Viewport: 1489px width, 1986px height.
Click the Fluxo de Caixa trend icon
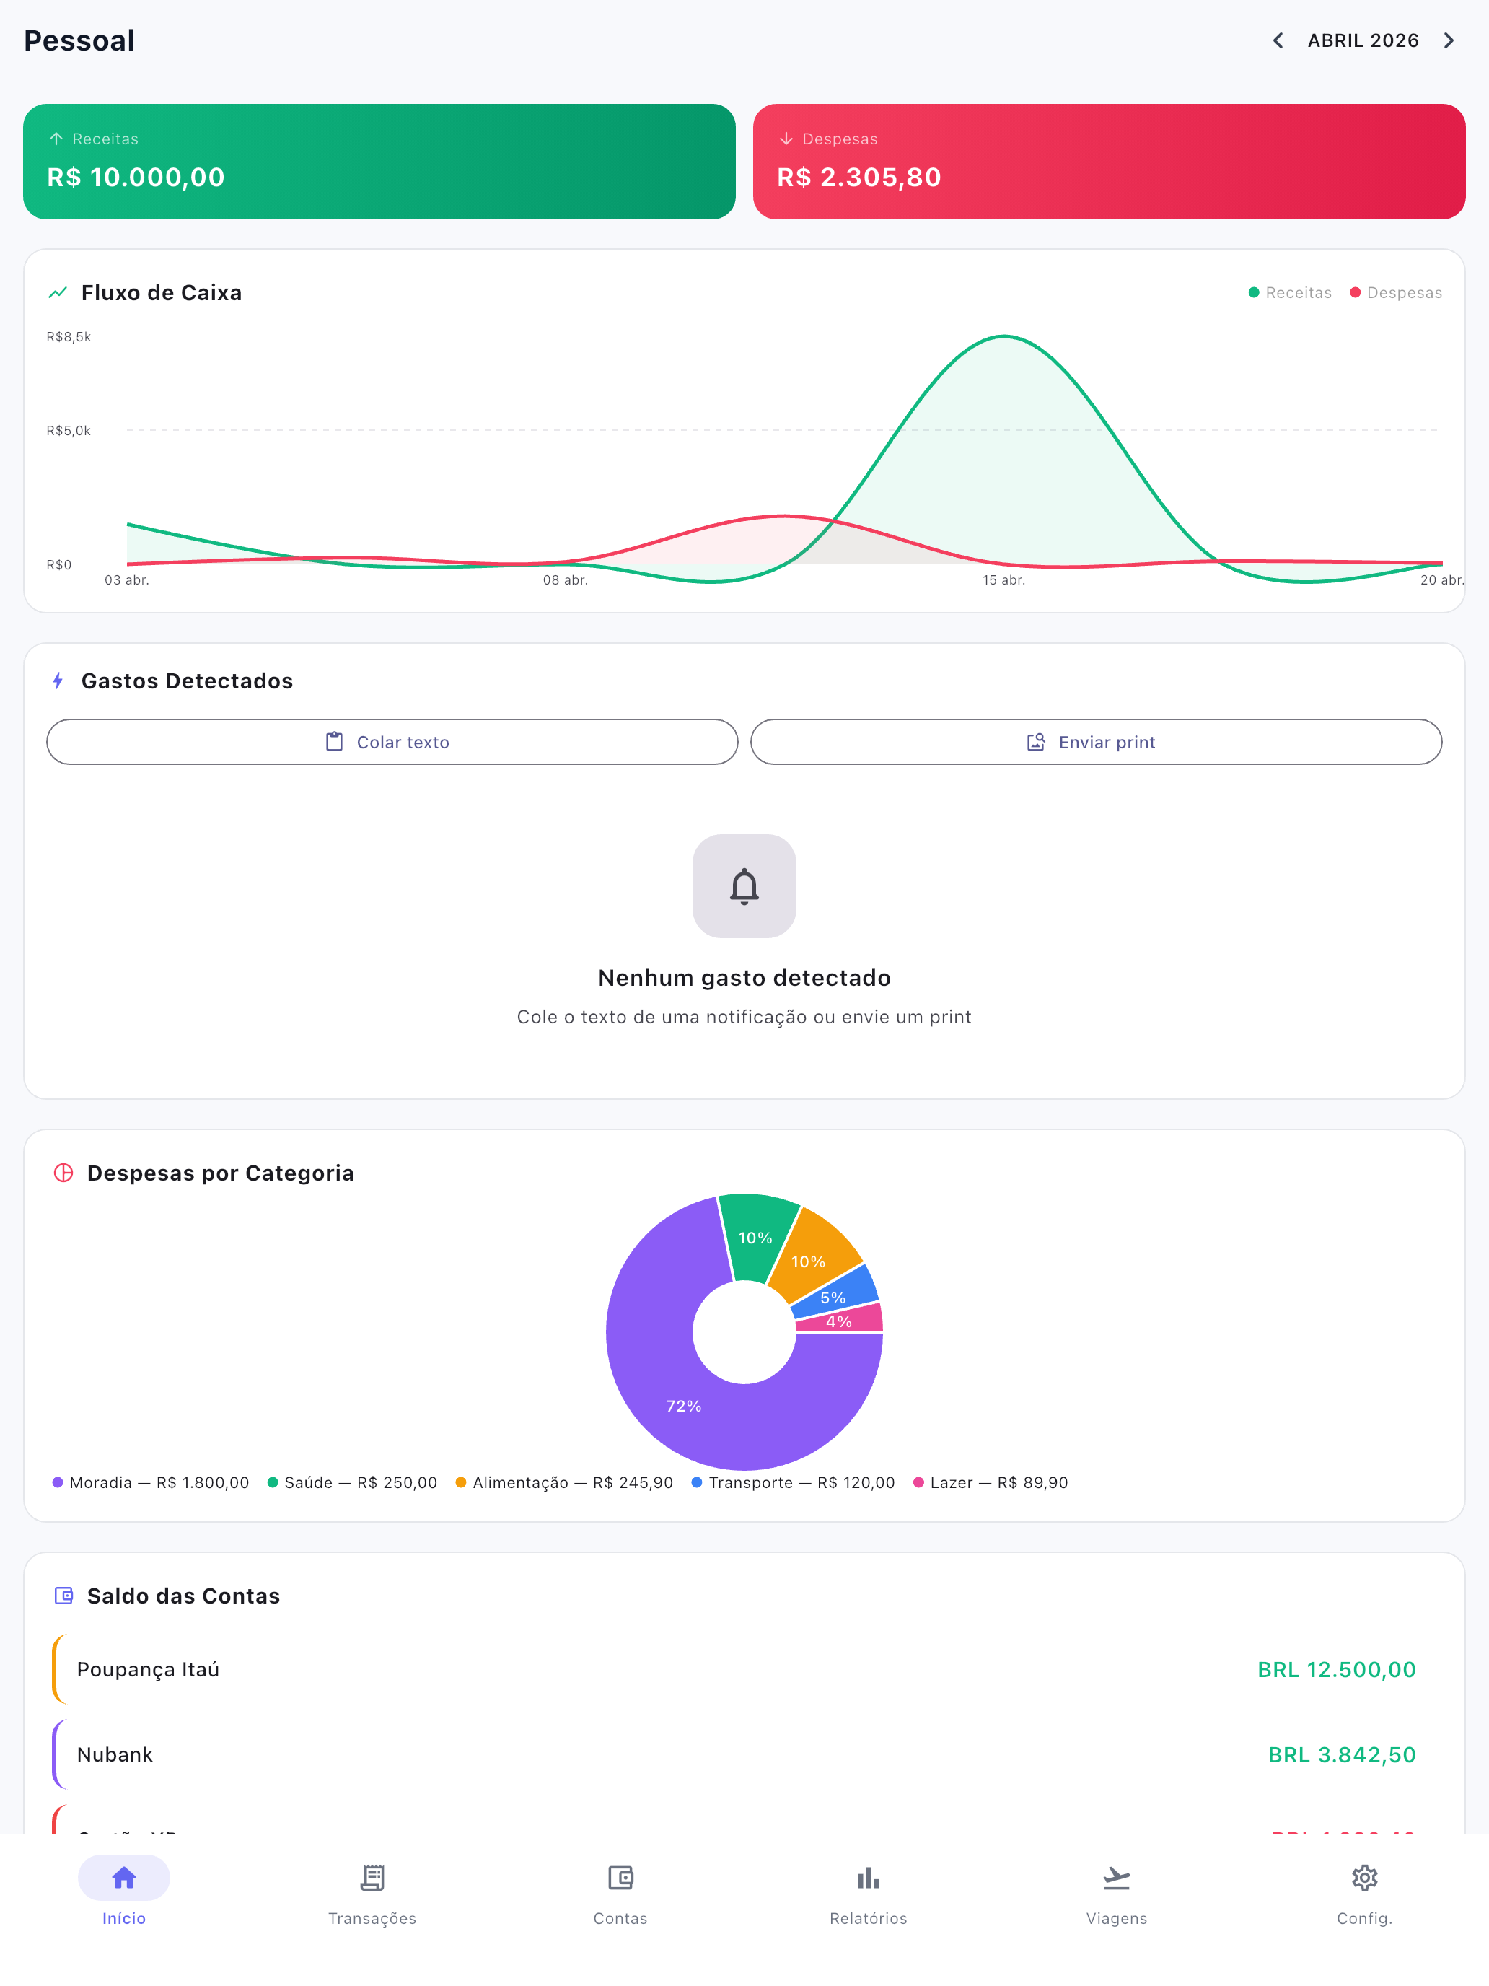pyautogui.click(x=58, y=293)
